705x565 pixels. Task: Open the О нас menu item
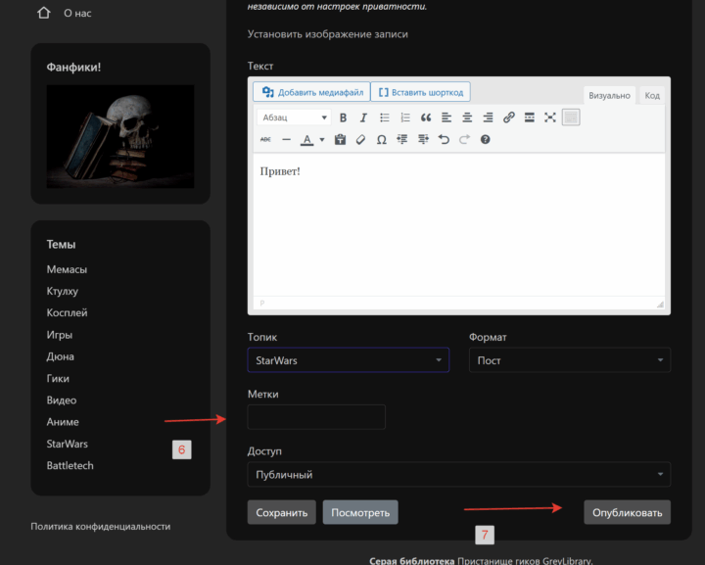coord(77,13)
